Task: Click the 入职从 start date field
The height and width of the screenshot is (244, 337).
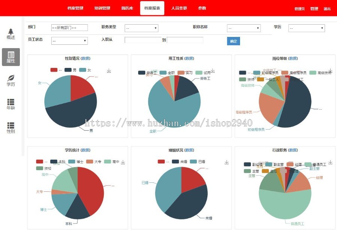Action: [x=143, y=40]
